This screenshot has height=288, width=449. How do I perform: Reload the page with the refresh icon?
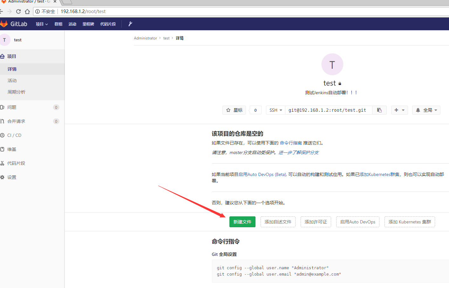tap(18, 11)
